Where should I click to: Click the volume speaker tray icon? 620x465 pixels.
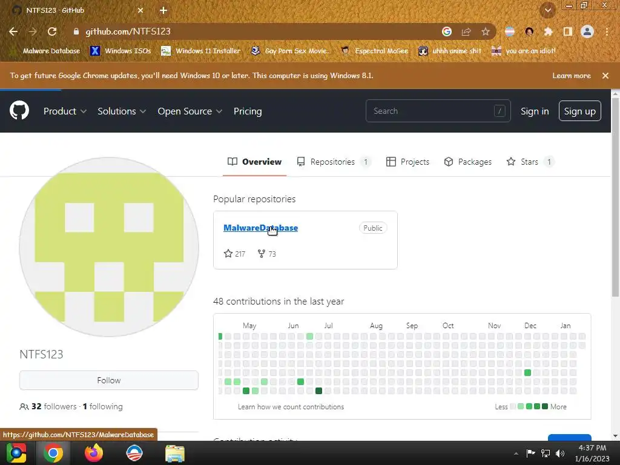click(x=560, y=453)
